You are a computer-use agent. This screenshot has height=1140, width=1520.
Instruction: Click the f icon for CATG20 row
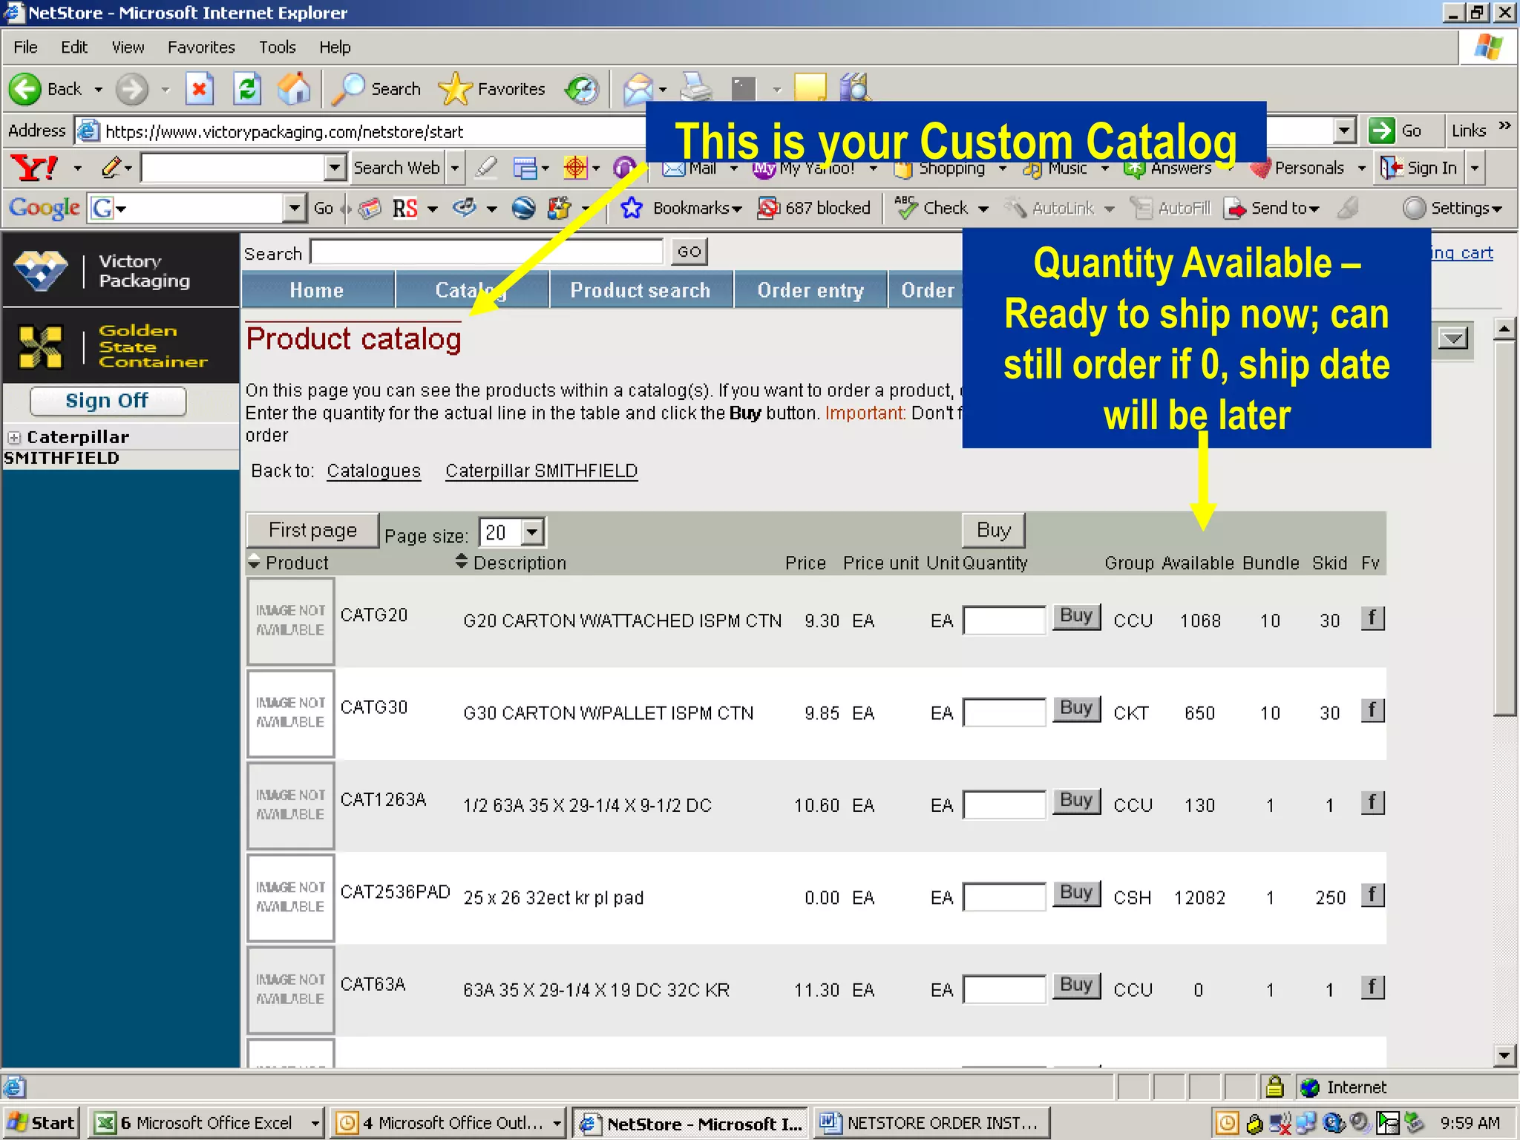1372,617
